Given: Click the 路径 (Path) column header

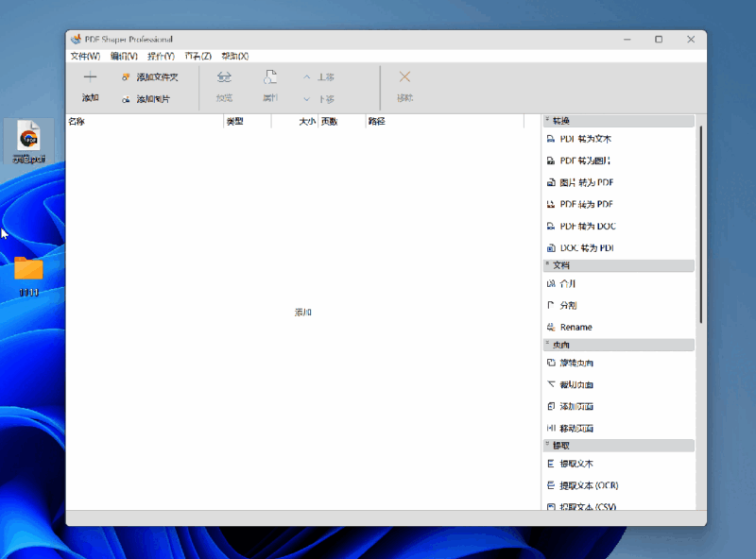Looking at the screenshot, I should tap(444, 122).
